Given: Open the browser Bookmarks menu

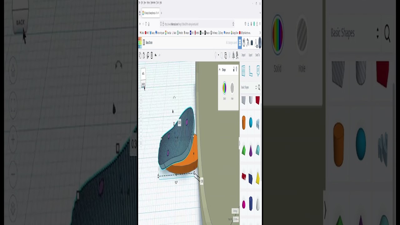Looking at the screenshot, I should click(153, 2).
